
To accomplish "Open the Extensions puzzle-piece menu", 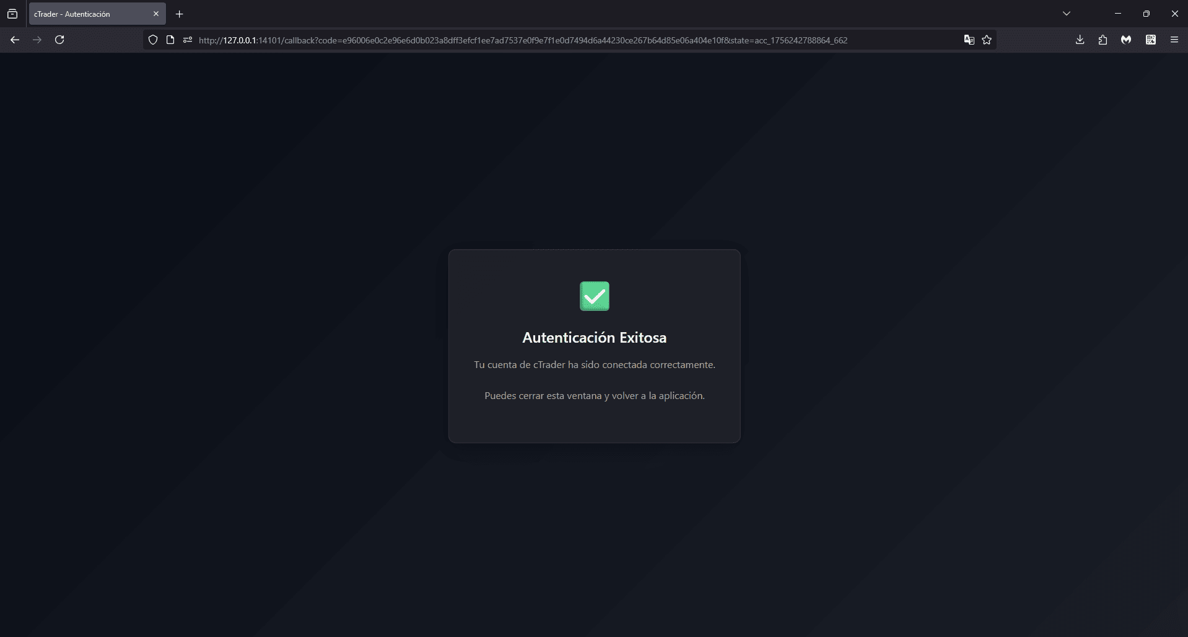I will (x=1103, y=40).
